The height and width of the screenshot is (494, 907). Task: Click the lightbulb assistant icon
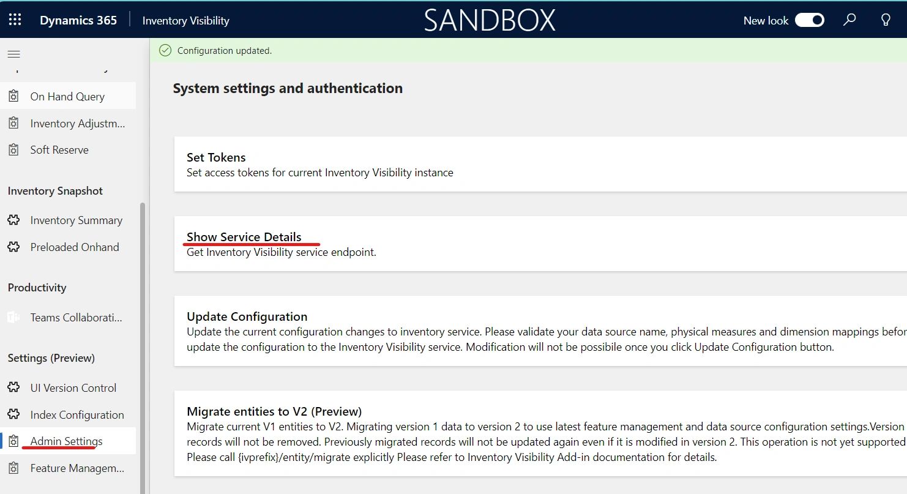(885, 20)
